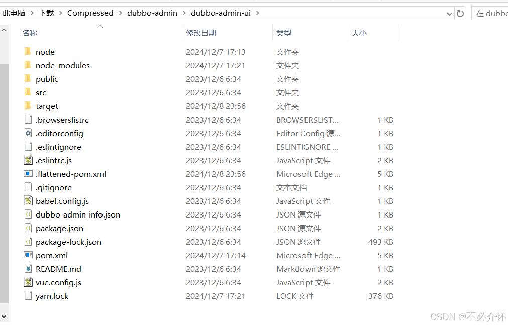Click the .browserslistrc file icon
508x326 pixels.
(28, 120)
